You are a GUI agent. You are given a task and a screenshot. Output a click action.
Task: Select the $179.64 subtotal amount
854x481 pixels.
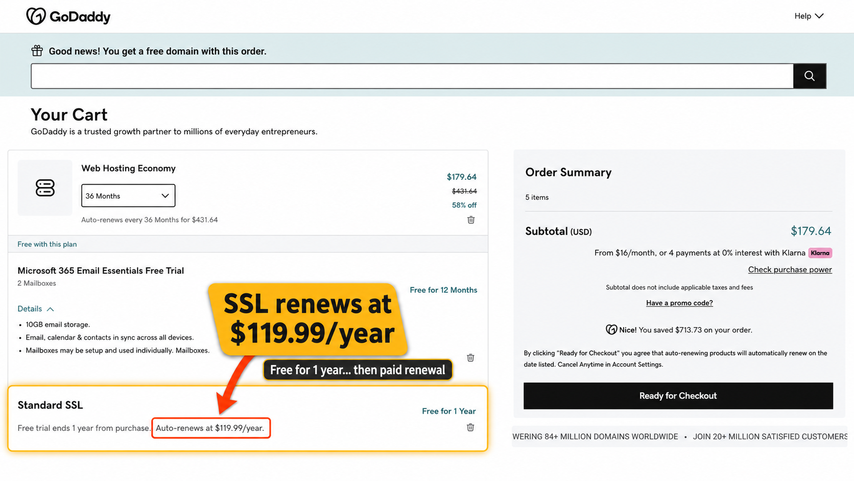point(811,231)
